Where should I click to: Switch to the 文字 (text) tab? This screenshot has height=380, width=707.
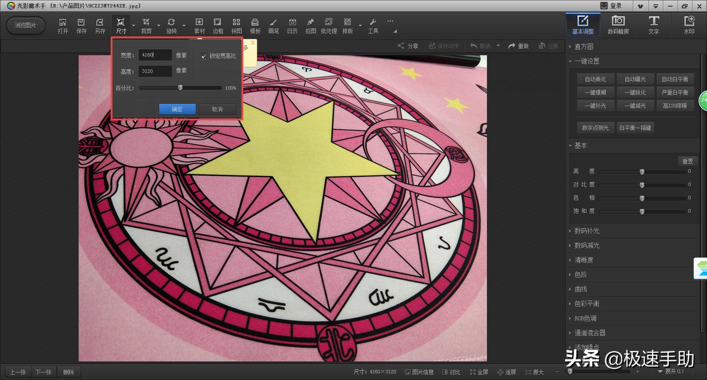654,25
